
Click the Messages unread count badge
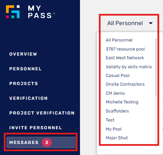[47, 143]
